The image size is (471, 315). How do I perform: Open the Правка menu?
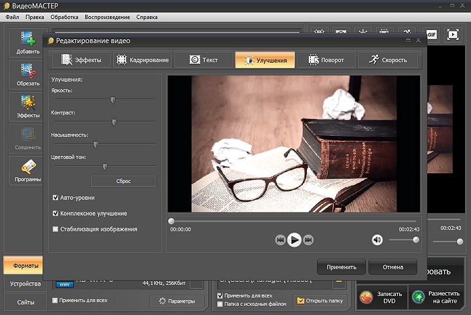pos(35,17)
